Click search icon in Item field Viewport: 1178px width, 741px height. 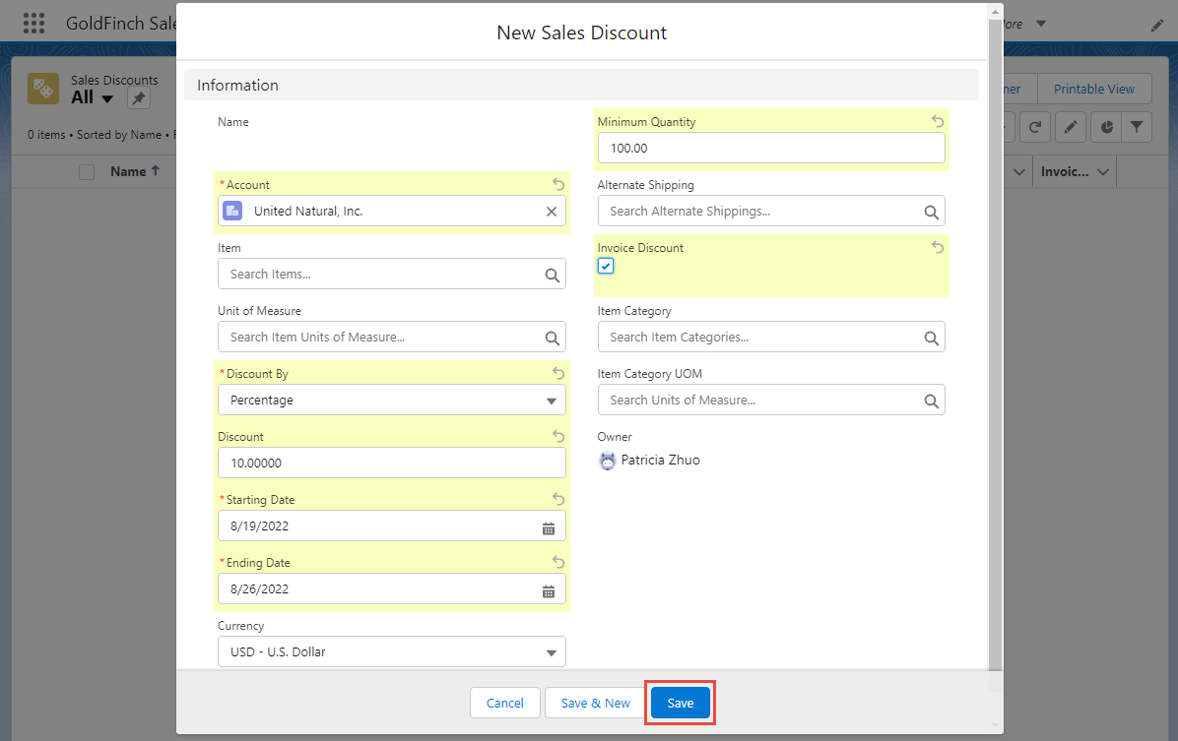(x=553, y=275)
